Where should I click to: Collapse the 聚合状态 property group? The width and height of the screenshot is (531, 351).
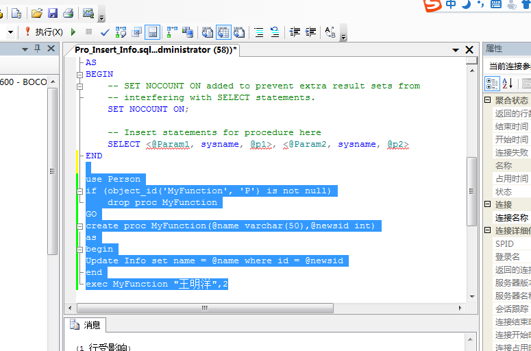coord(487,100)
